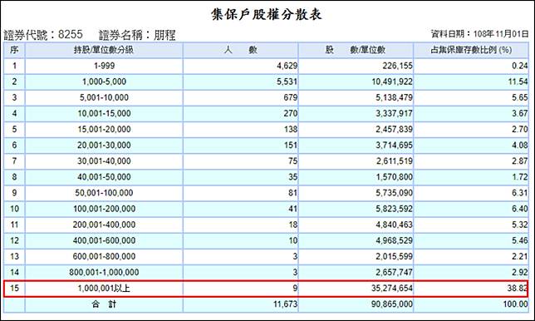Select the 1-999 holding range cell
This screenshot has height=321, width=535.
[104, 66]
